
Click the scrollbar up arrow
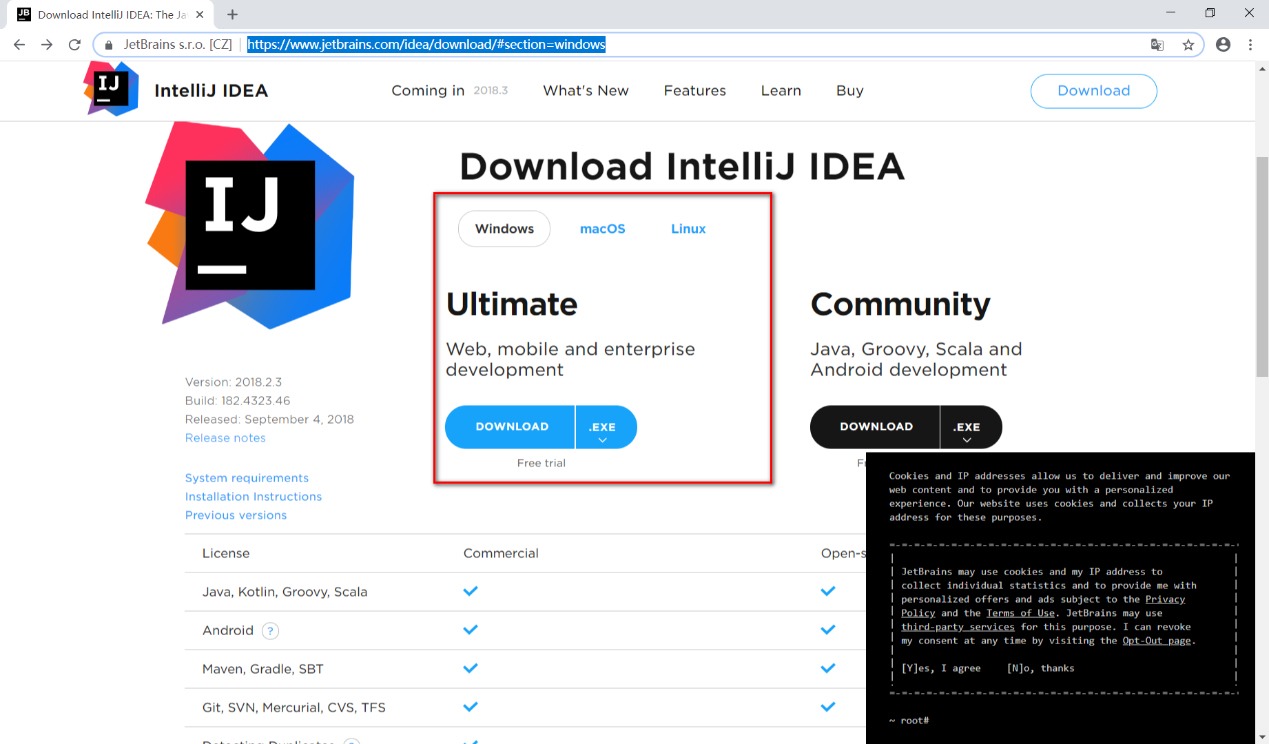click(x=1262, y=68)
